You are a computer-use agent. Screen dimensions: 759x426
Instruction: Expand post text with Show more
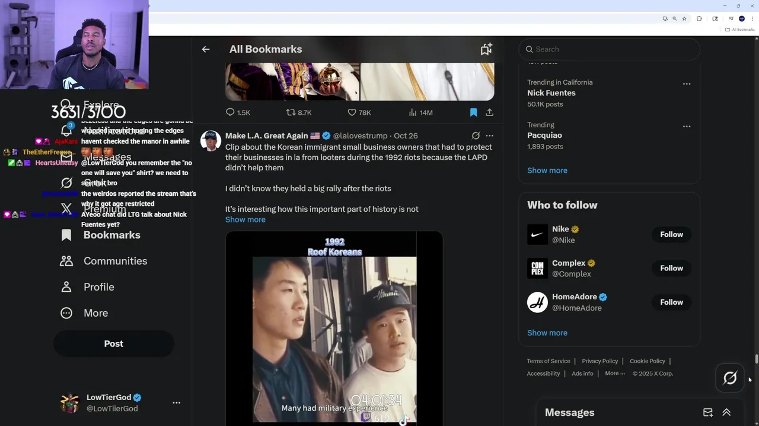(245, 220)
